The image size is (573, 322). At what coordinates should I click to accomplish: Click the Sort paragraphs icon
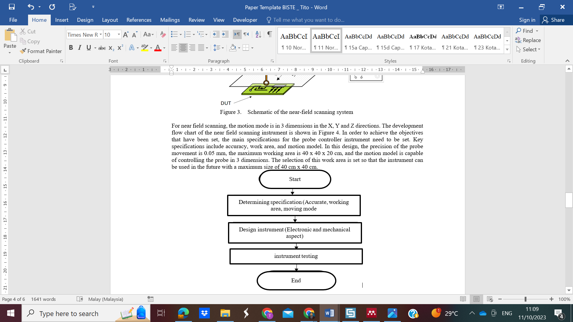click(258, 35)
